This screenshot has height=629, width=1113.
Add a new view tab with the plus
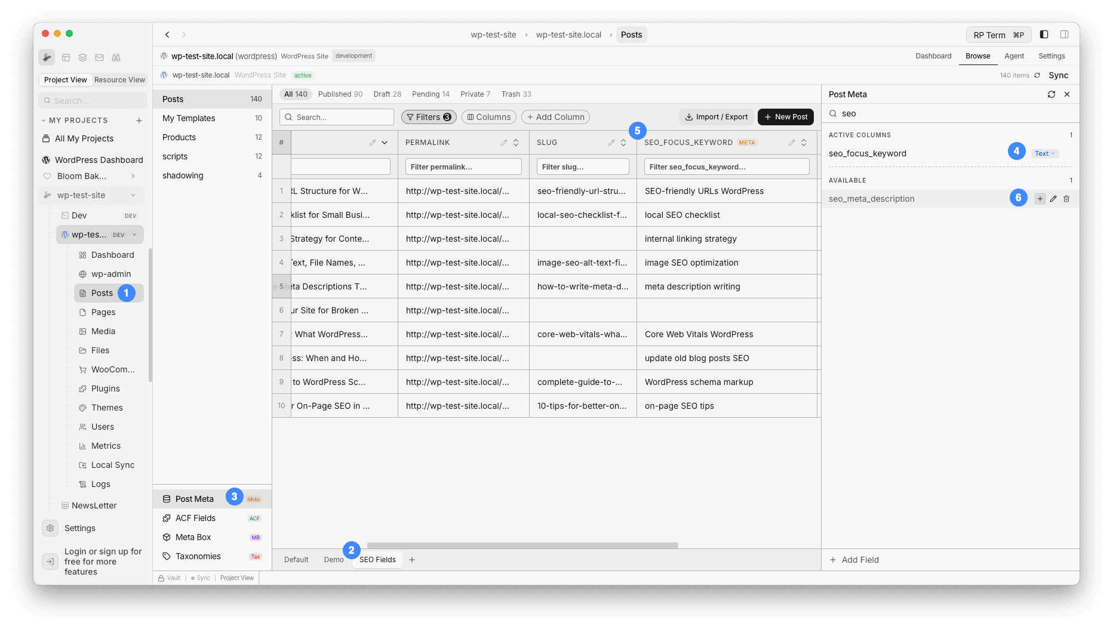(412, 560)
